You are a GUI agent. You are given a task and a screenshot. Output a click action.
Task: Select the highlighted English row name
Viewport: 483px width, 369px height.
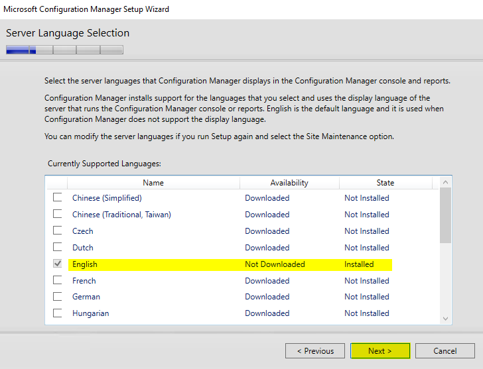click(x=85, y=264)
